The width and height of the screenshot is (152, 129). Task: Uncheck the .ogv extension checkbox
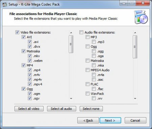tap(30, 98)
